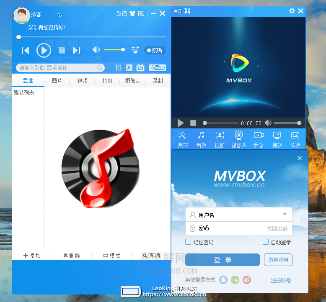Play video in the MVBOX preview
Image resolution: width=326 pixels, height=302 pixels.
point(181,123)
